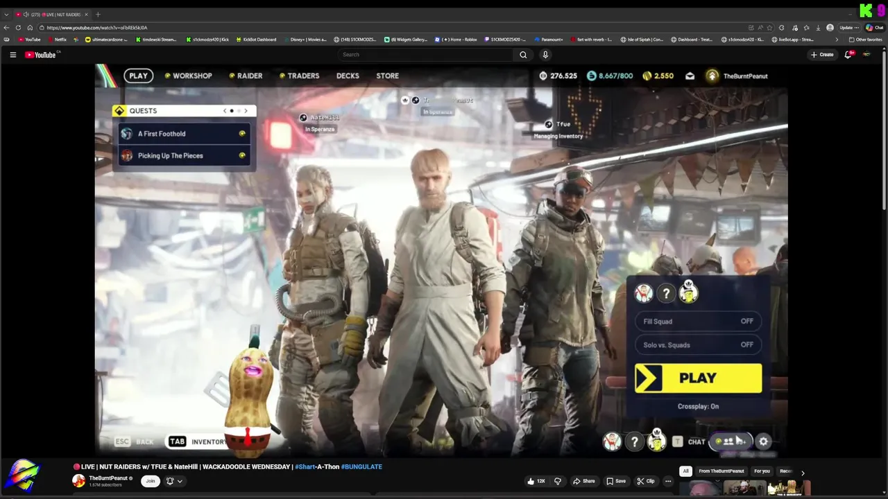
Task: Click the peanut avatar in bottom bar
Action: pos(656,441)
